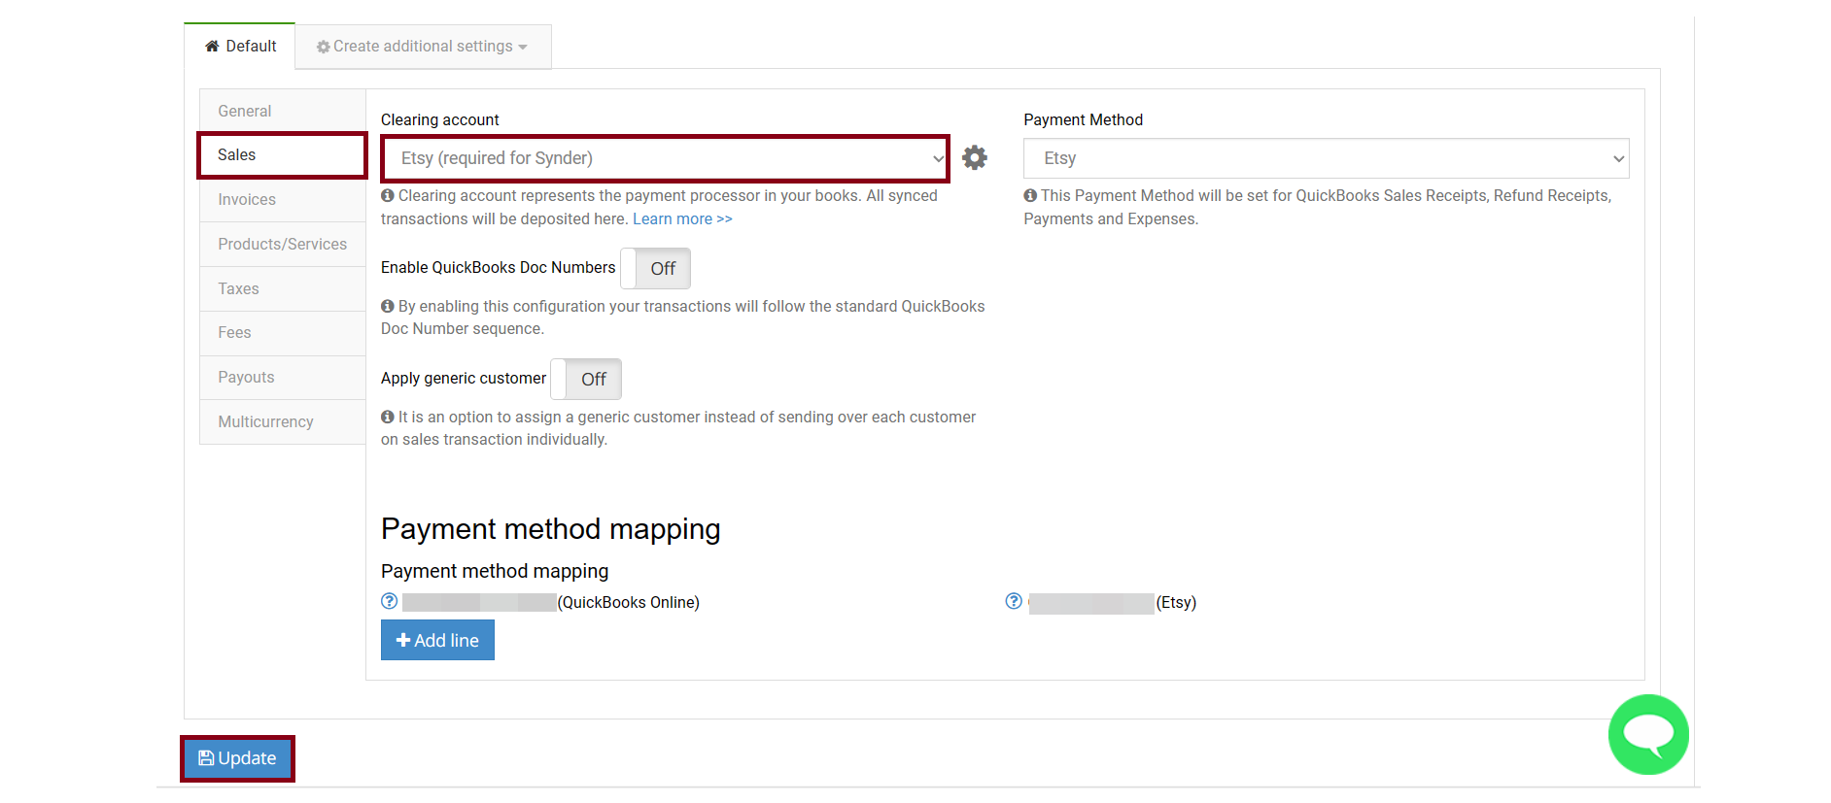Open the Payment Method dropdown

click(1327, 158)
